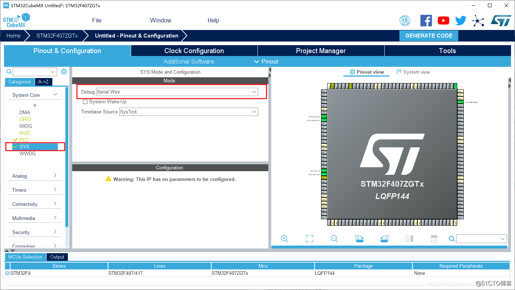Rotate the chip view counter-clockwise

(x=384, y=239)
